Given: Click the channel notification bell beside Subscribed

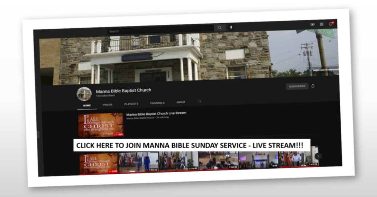Looking at the screenshot, I should (x=313, y=86).
